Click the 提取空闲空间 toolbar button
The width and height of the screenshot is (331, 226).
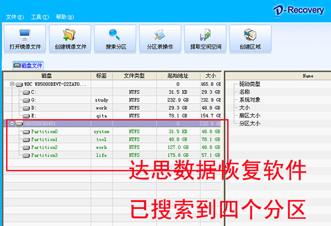point(205,38)
